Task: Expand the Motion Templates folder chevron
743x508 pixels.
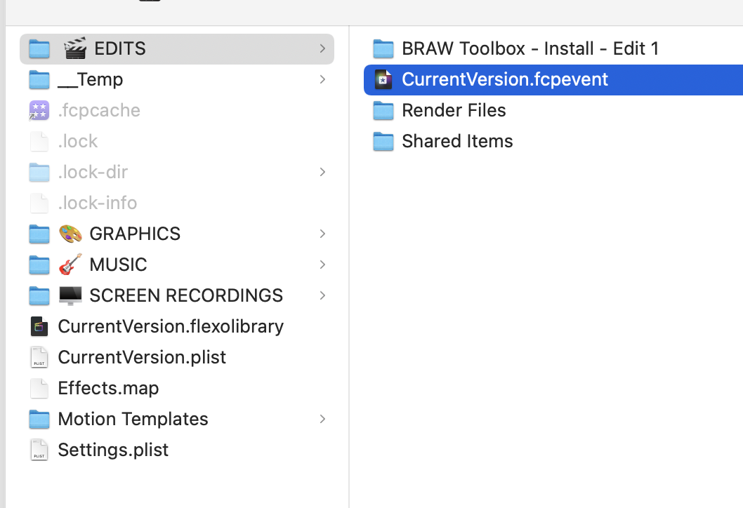Action: (x=322, y=419)
